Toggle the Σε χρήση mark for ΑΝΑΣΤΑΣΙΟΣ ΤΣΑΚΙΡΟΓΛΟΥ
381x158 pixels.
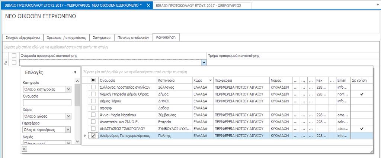tap(362, 129)
